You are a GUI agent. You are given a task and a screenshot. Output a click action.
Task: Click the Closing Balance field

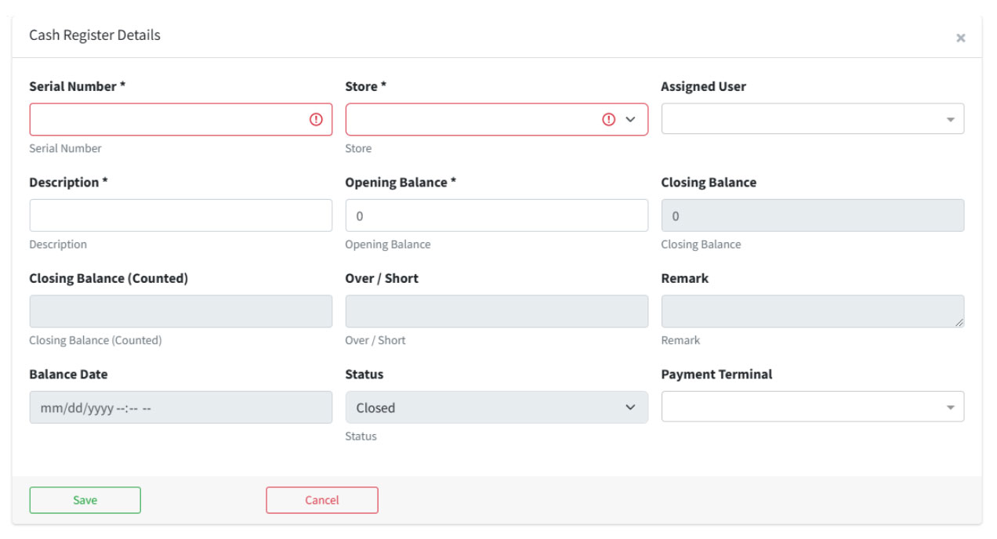pyautogui.click(x=812, y=215)
